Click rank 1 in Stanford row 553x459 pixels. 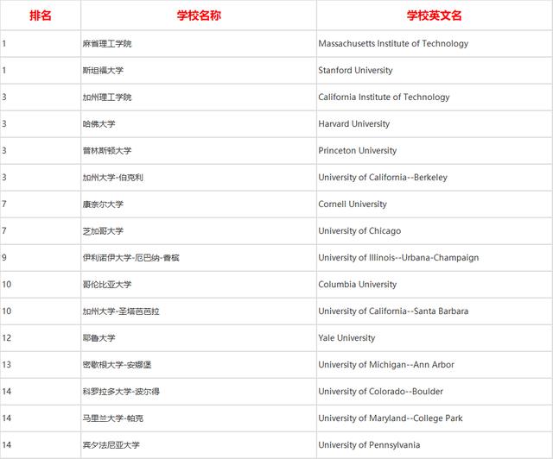(x=4, y=71)
